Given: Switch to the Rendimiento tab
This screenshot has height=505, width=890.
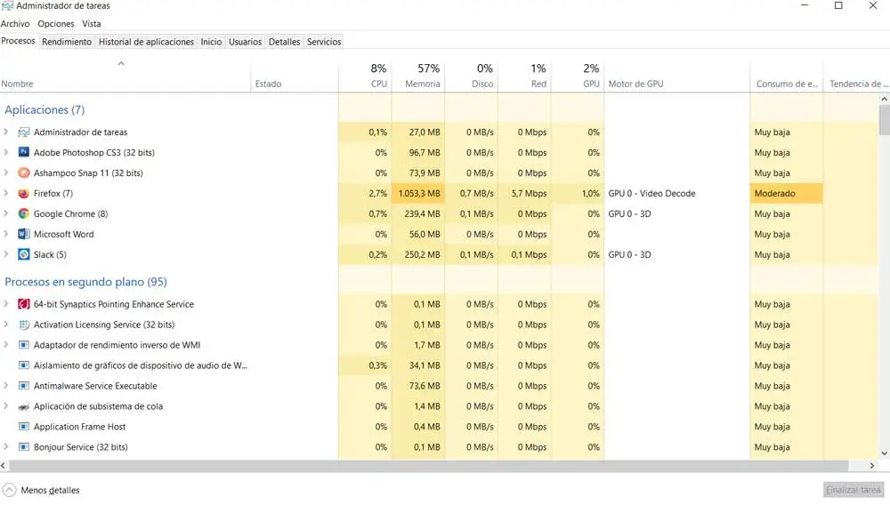Looking at the screenshot, I should (67, 42).
